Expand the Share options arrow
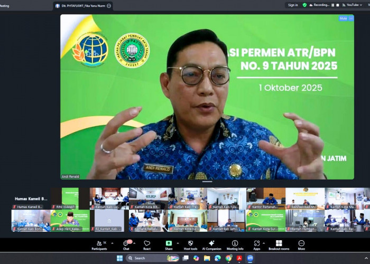Image resolution: width=370 pixels, height=264 pixels. coord(178,243)
